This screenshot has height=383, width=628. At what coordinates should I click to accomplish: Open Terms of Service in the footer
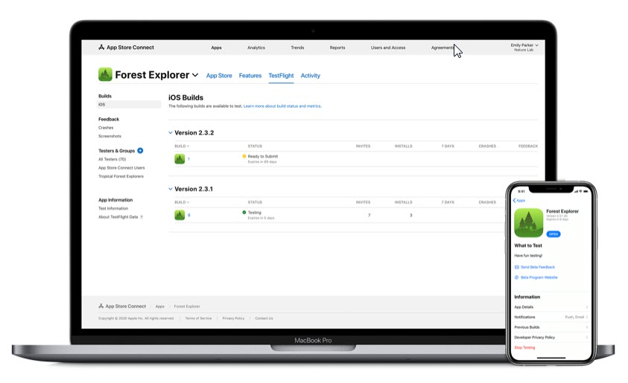point(198,318)
